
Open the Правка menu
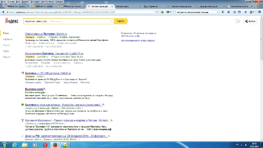pos(11,2)
